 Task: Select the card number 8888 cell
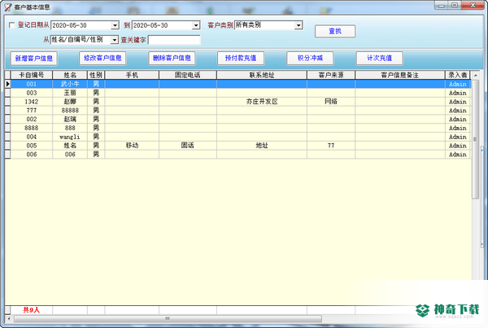point(32,128)
